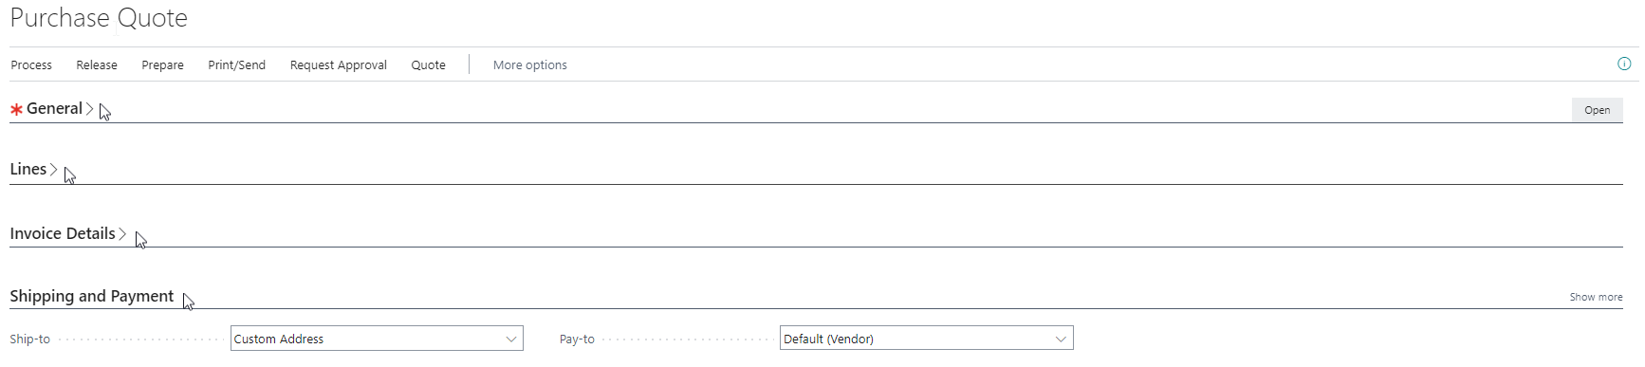The height and width of the screenshot is (367, 1645).
Task: Select the Custom Address ship-to field
Action: click(x=377, y=339)
